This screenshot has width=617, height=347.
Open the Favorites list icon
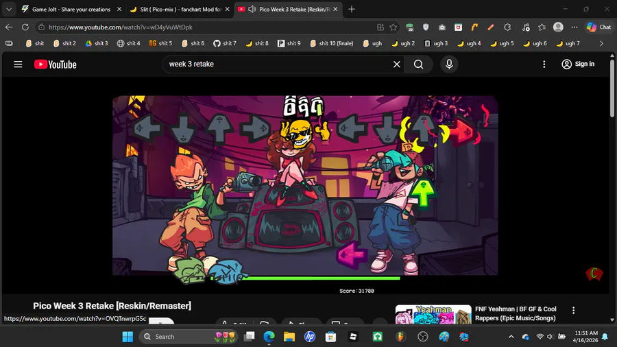click(542, 27)
